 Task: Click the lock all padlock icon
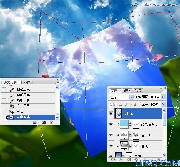135,104
